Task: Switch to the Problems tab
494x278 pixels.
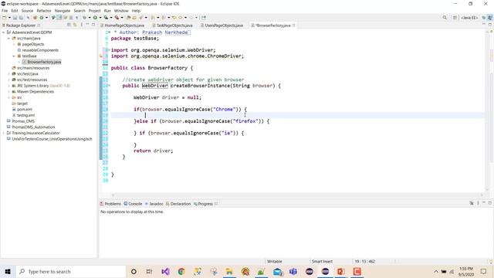Action: (110, 204)
